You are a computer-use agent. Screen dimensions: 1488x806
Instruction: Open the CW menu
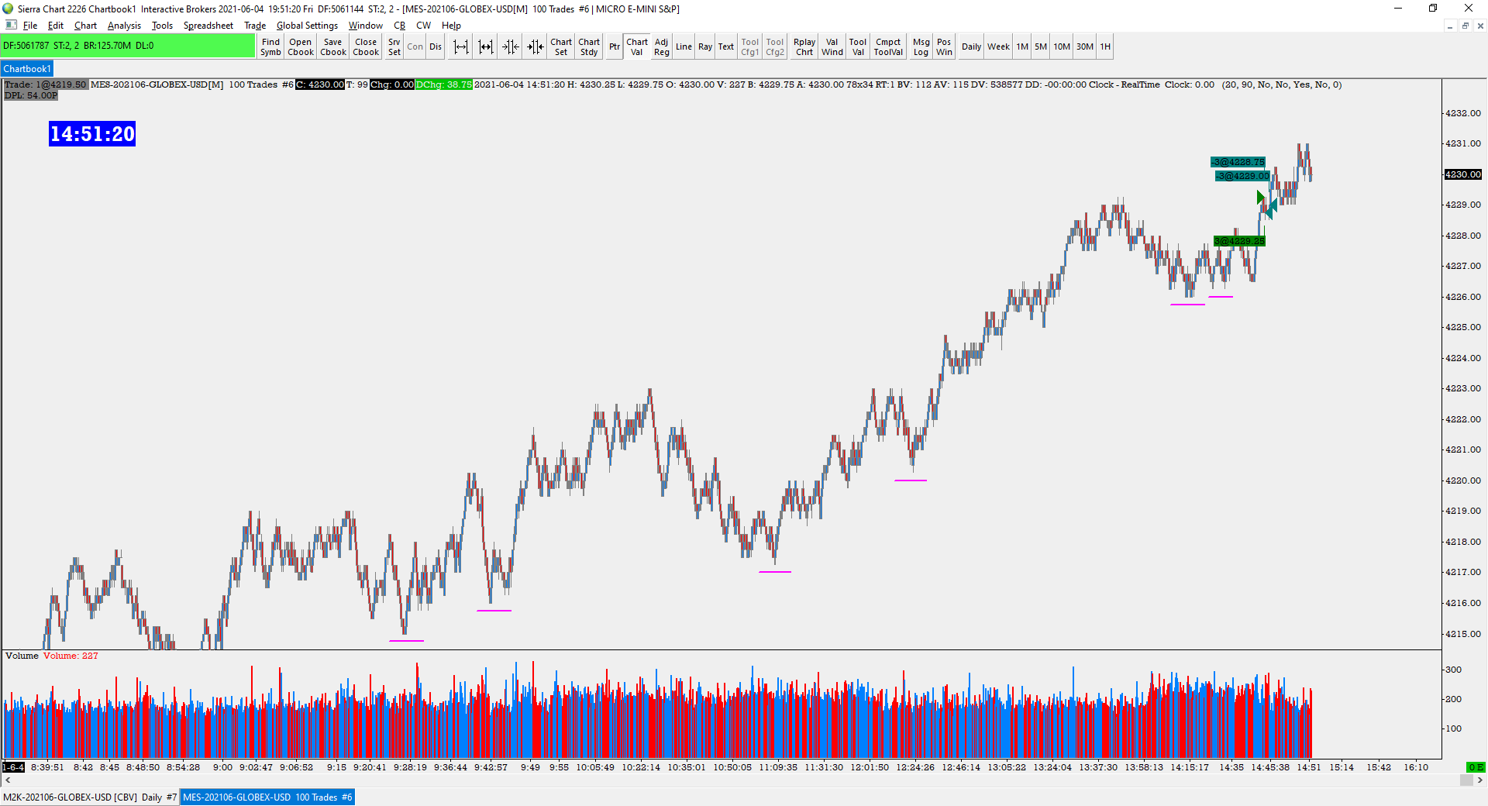point(423,26)
